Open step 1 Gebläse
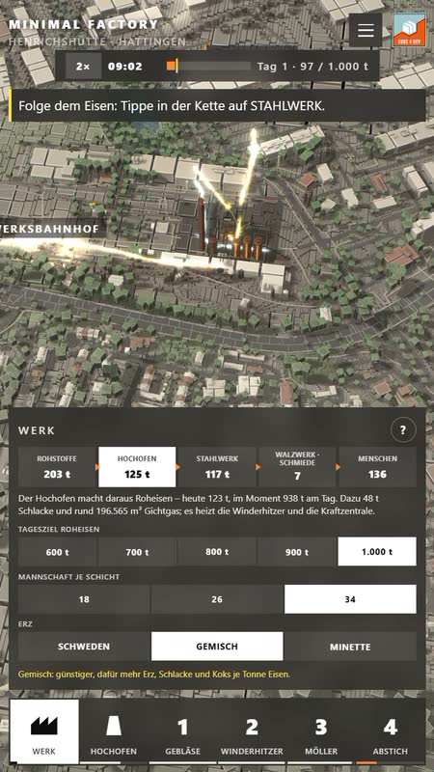434x772 pixels. [x=182, y=731]
